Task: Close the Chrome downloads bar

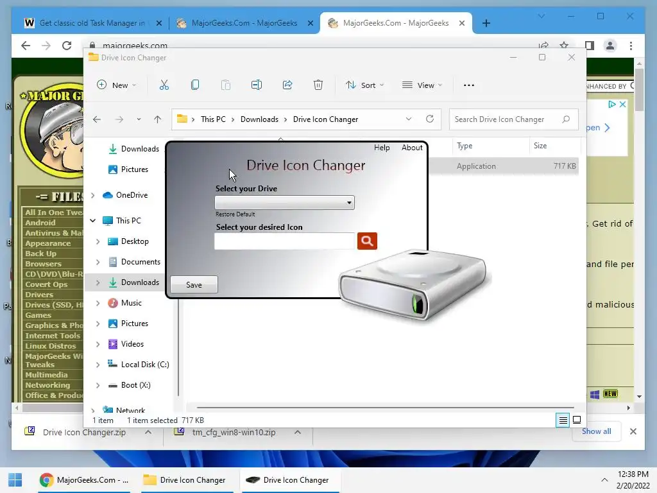Action: [633, 431]
